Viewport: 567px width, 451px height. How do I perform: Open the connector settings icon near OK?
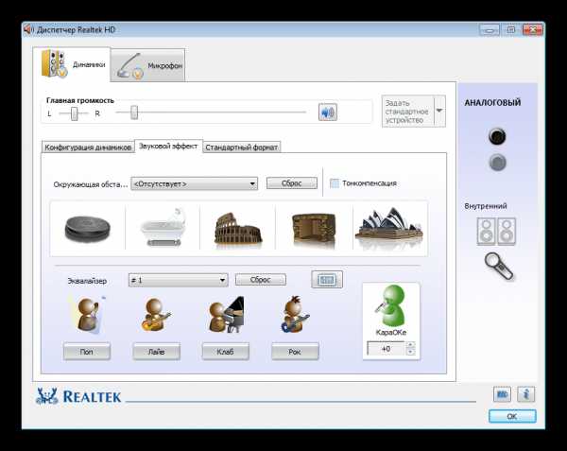click(x=502, y=394)
